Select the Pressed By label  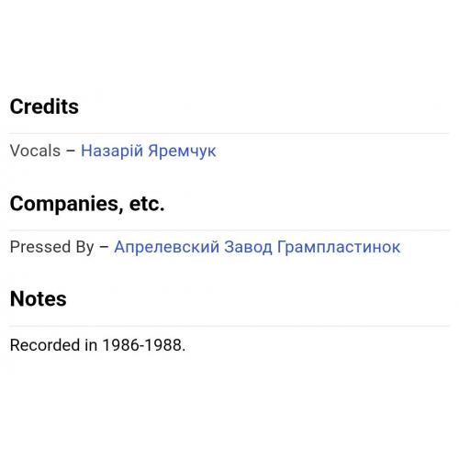click(x=51, y=247)
